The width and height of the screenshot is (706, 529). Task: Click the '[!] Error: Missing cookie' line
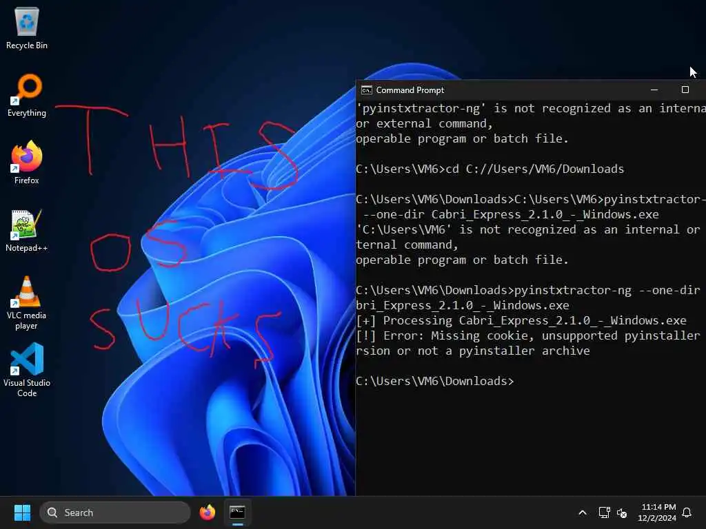pos(528,335)
